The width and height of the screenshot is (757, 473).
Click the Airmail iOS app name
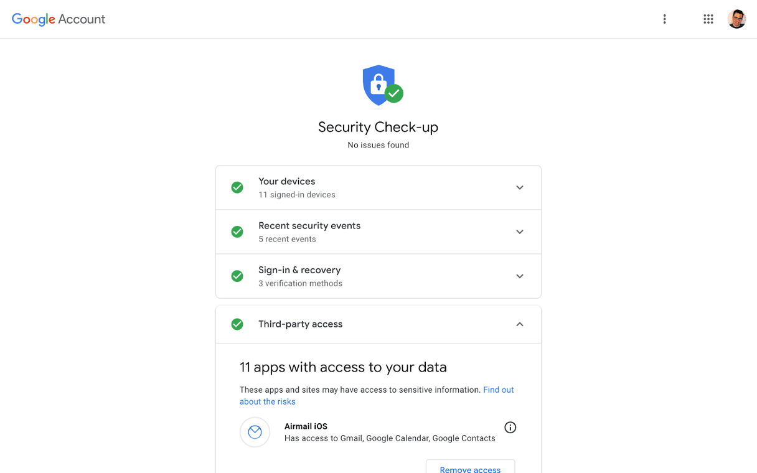[306, 426]
